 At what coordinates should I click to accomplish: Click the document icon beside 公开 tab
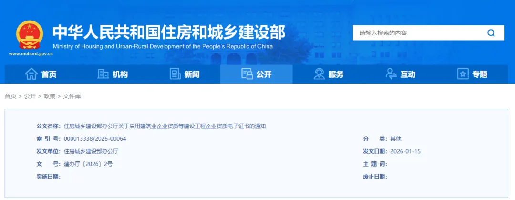(247, 74)
